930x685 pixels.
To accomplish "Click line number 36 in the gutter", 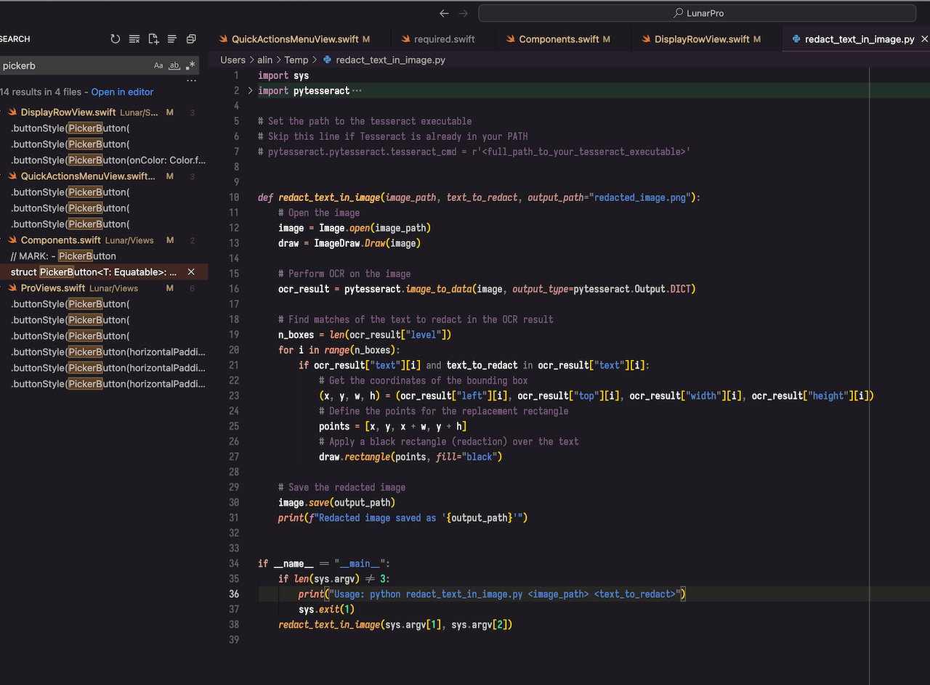I will (x=234, y=594).
